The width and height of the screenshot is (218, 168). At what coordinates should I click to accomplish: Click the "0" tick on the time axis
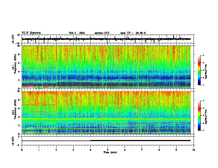22,150
